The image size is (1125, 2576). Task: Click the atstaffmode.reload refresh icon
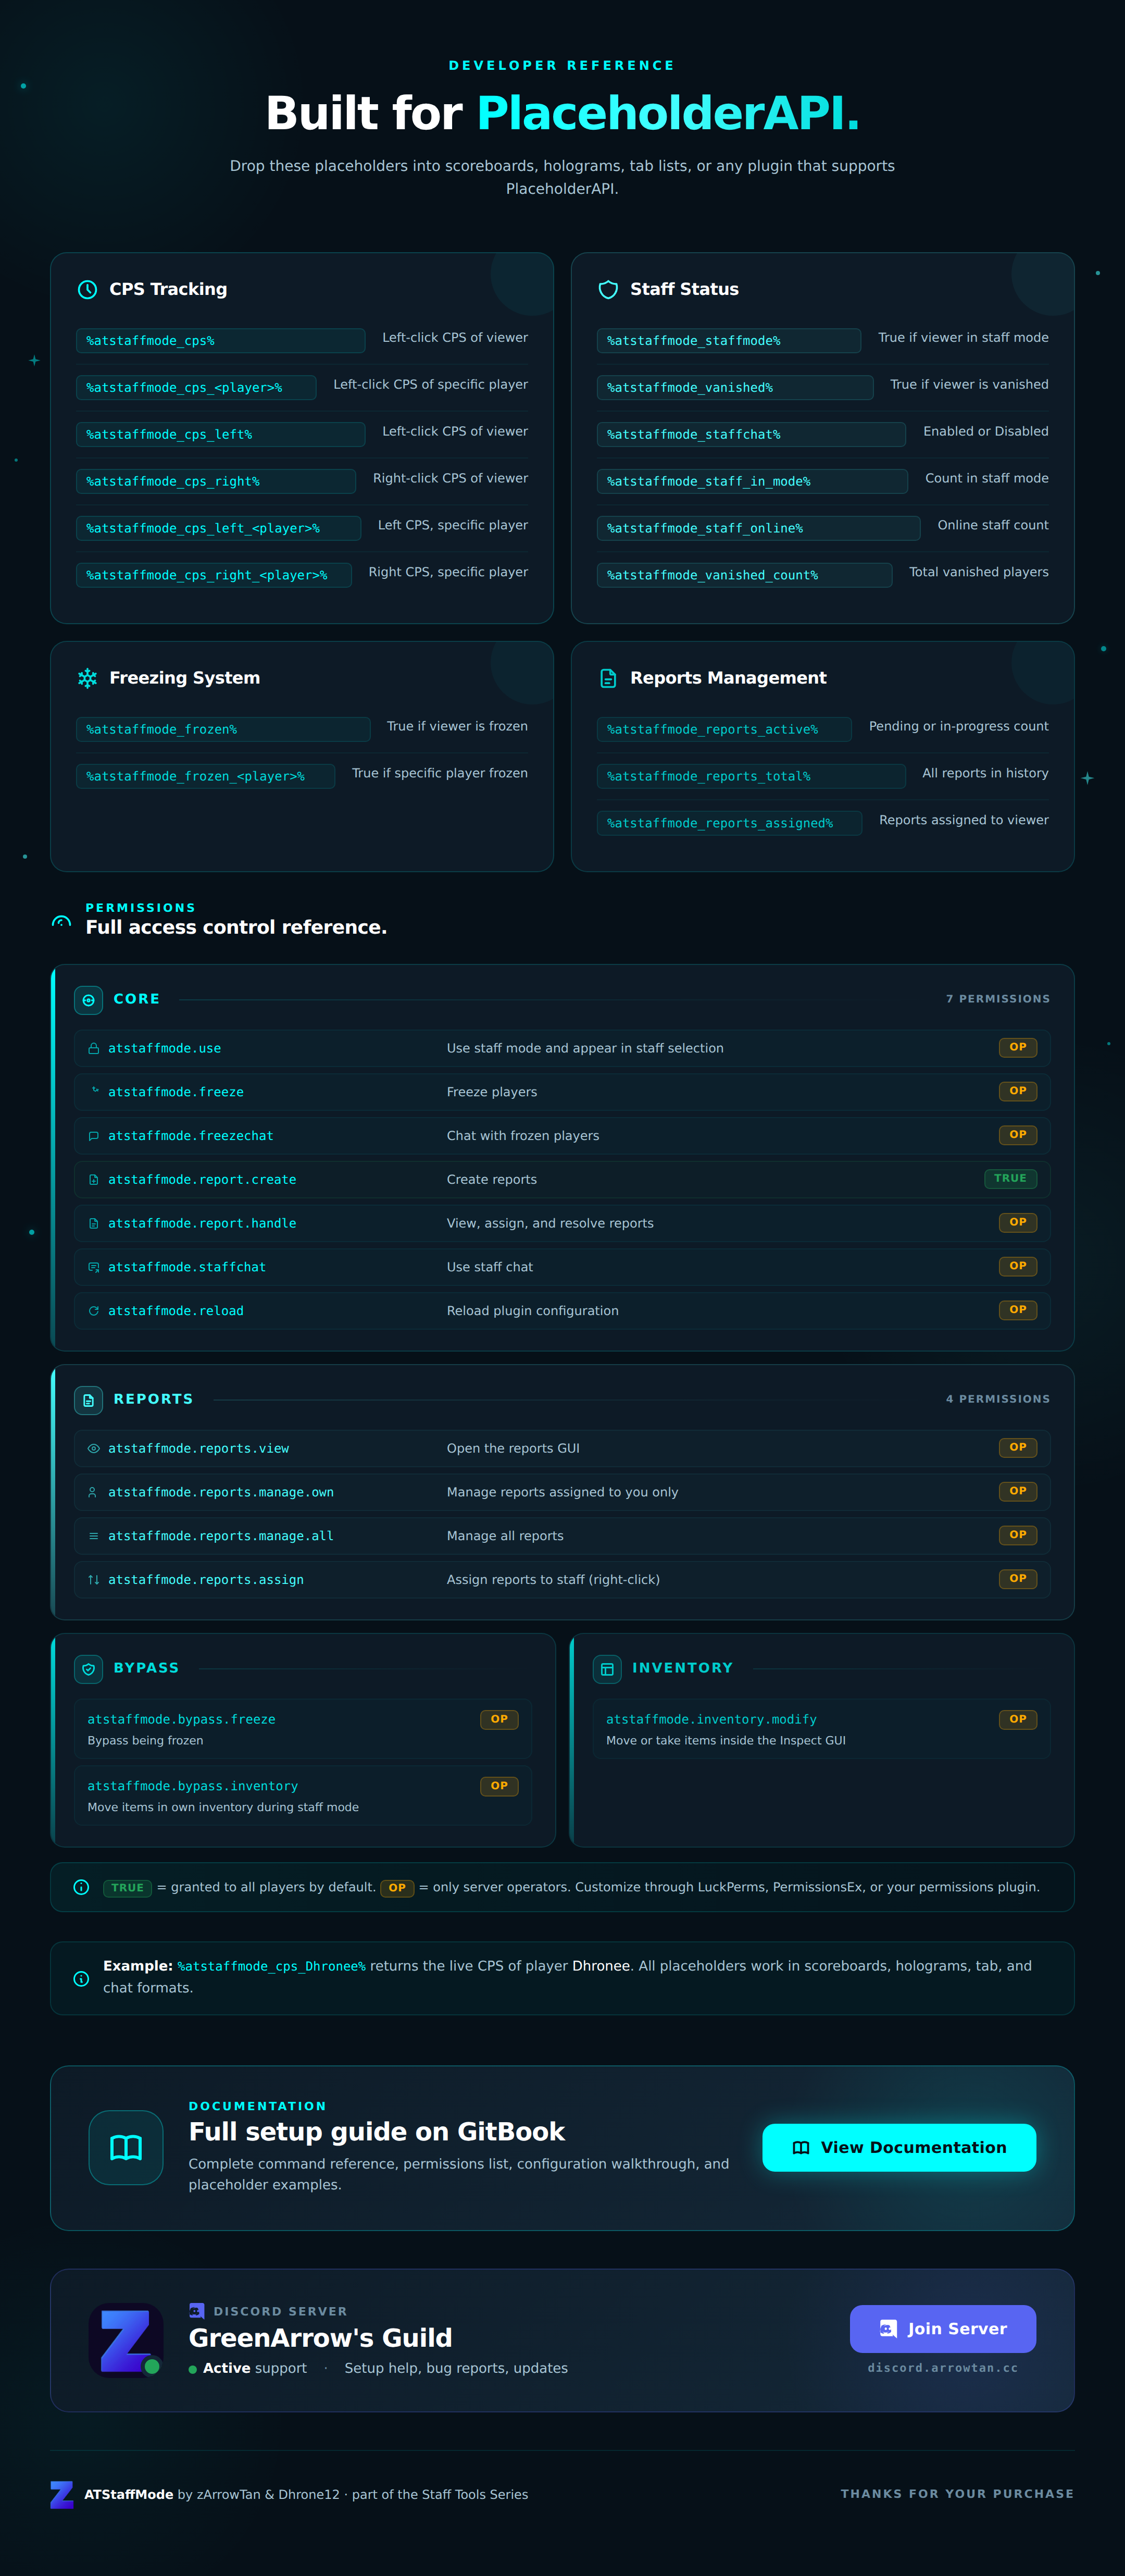coord(93,1311)
